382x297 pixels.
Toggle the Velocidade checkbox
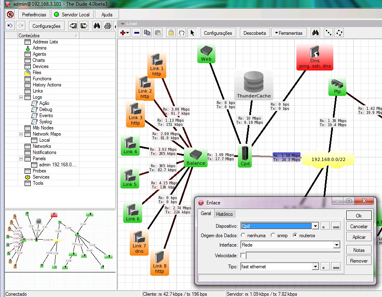(x=243, y=255)
